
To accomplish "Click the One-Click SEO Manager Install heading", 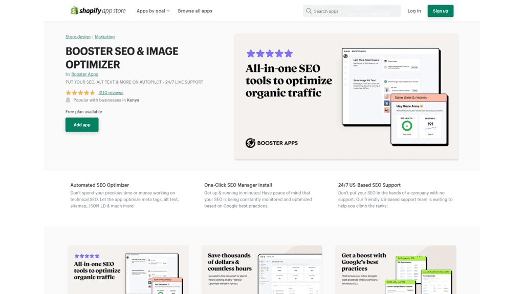I will click(238, 185).
